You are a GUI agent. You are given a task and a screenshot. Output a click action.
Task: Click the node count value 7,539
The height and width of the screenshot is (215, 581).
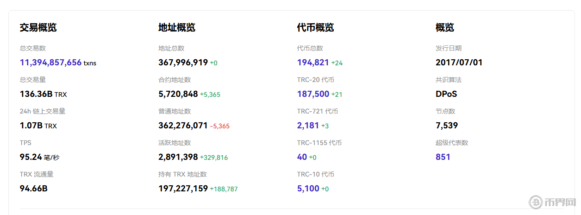pyautogui.click(x=446, y=126)
